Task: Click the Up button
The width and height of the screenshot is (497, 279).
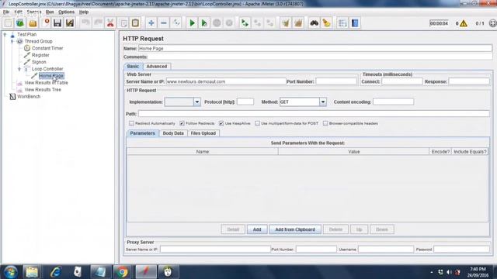Action: (359, 229)
